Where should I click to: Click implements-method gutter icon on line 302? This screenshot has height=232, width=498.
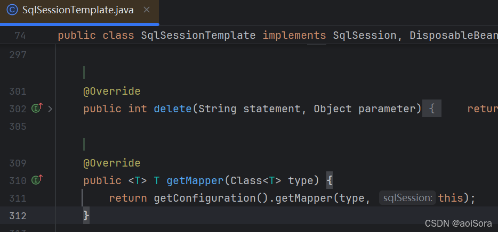point(37,109)
